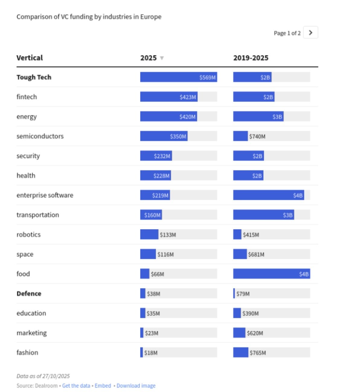This screenshot has width=349, height=392.
Task: Click the Download image link
Action: [x=136, y=386]
